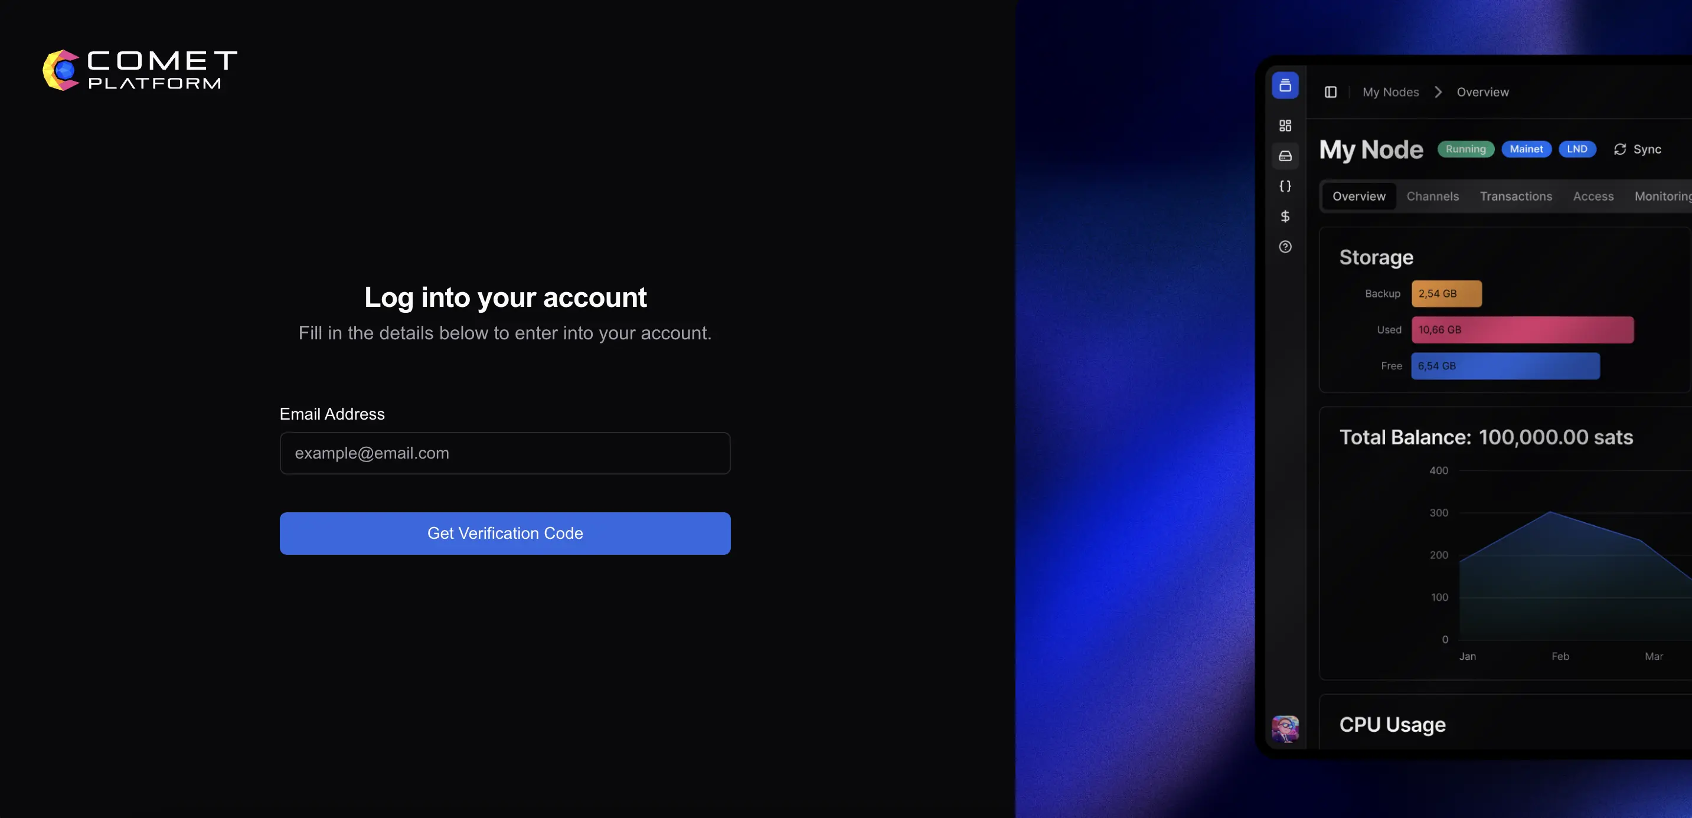1692x818 pixels.
Task: Click the Comet Platform logo
Action: pyautogui.click(x=140, y=70)
